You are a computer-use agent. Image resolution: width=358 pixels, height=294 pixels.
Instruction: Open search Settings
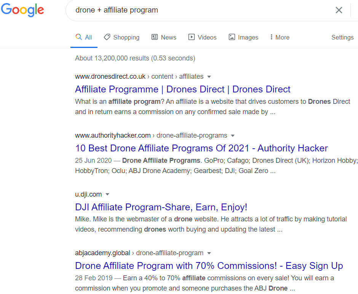click(x=342, y=37)
